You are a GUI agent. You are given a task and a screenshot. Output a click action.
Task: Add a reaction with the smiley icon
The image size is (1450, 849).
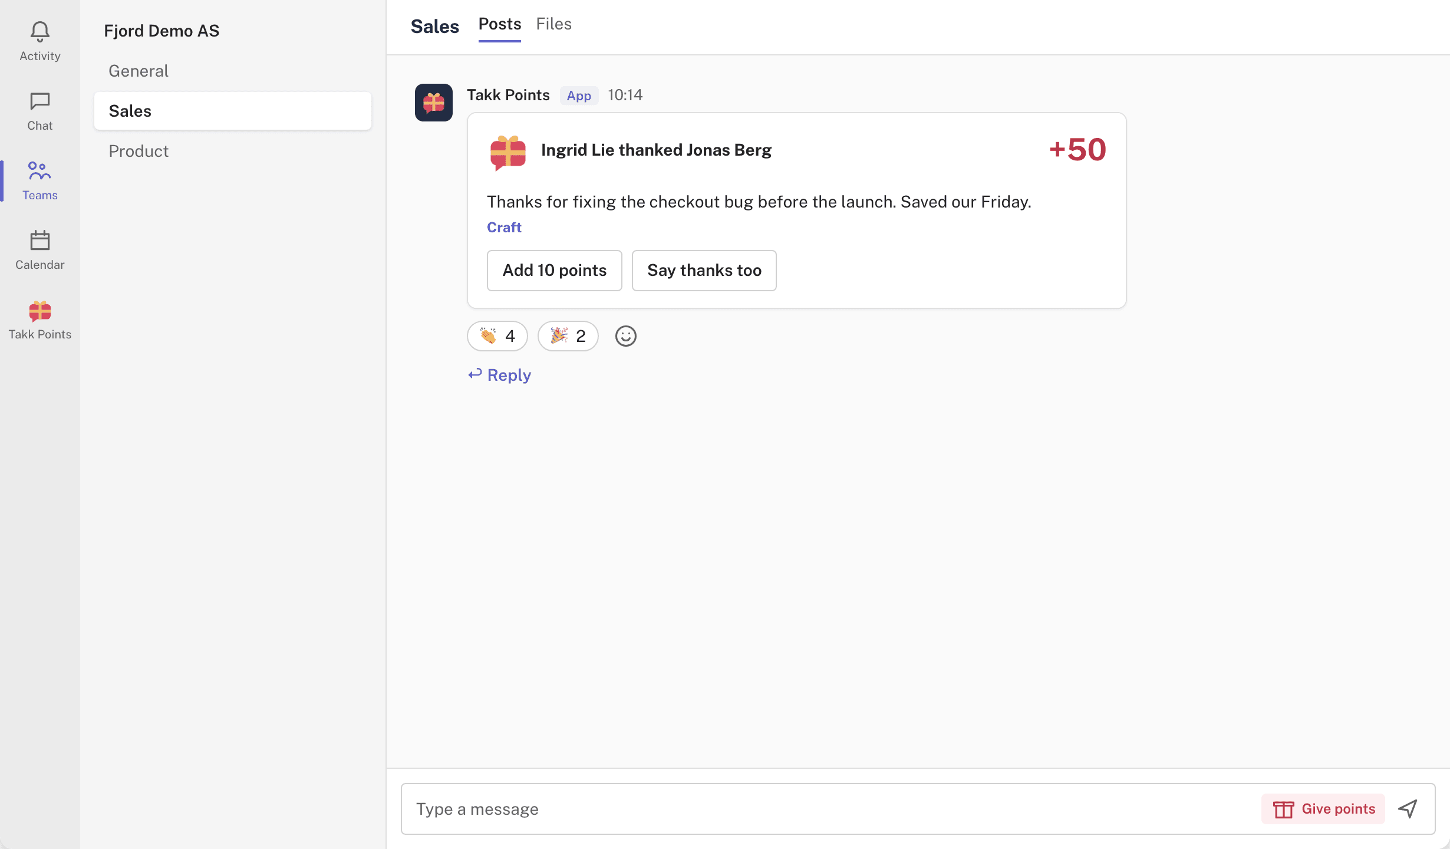[626, 336]
